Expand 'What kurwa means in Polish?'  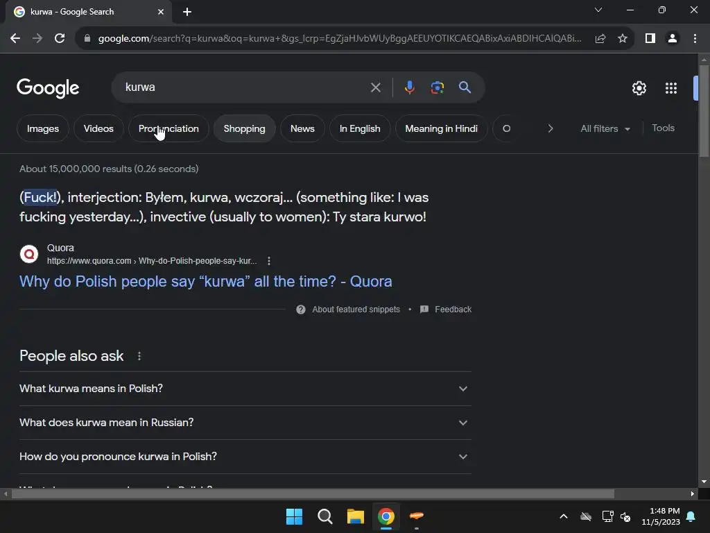(x=245, y=389)
